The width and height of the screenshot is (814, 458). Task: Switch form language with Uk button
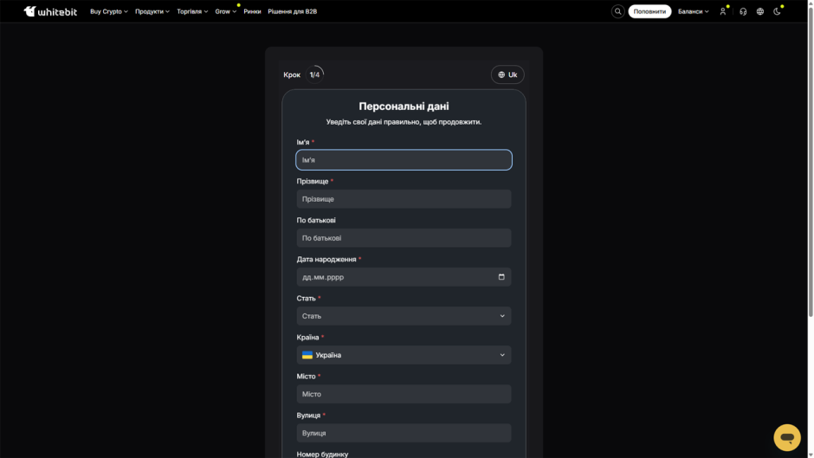click(x=507, y=74)
